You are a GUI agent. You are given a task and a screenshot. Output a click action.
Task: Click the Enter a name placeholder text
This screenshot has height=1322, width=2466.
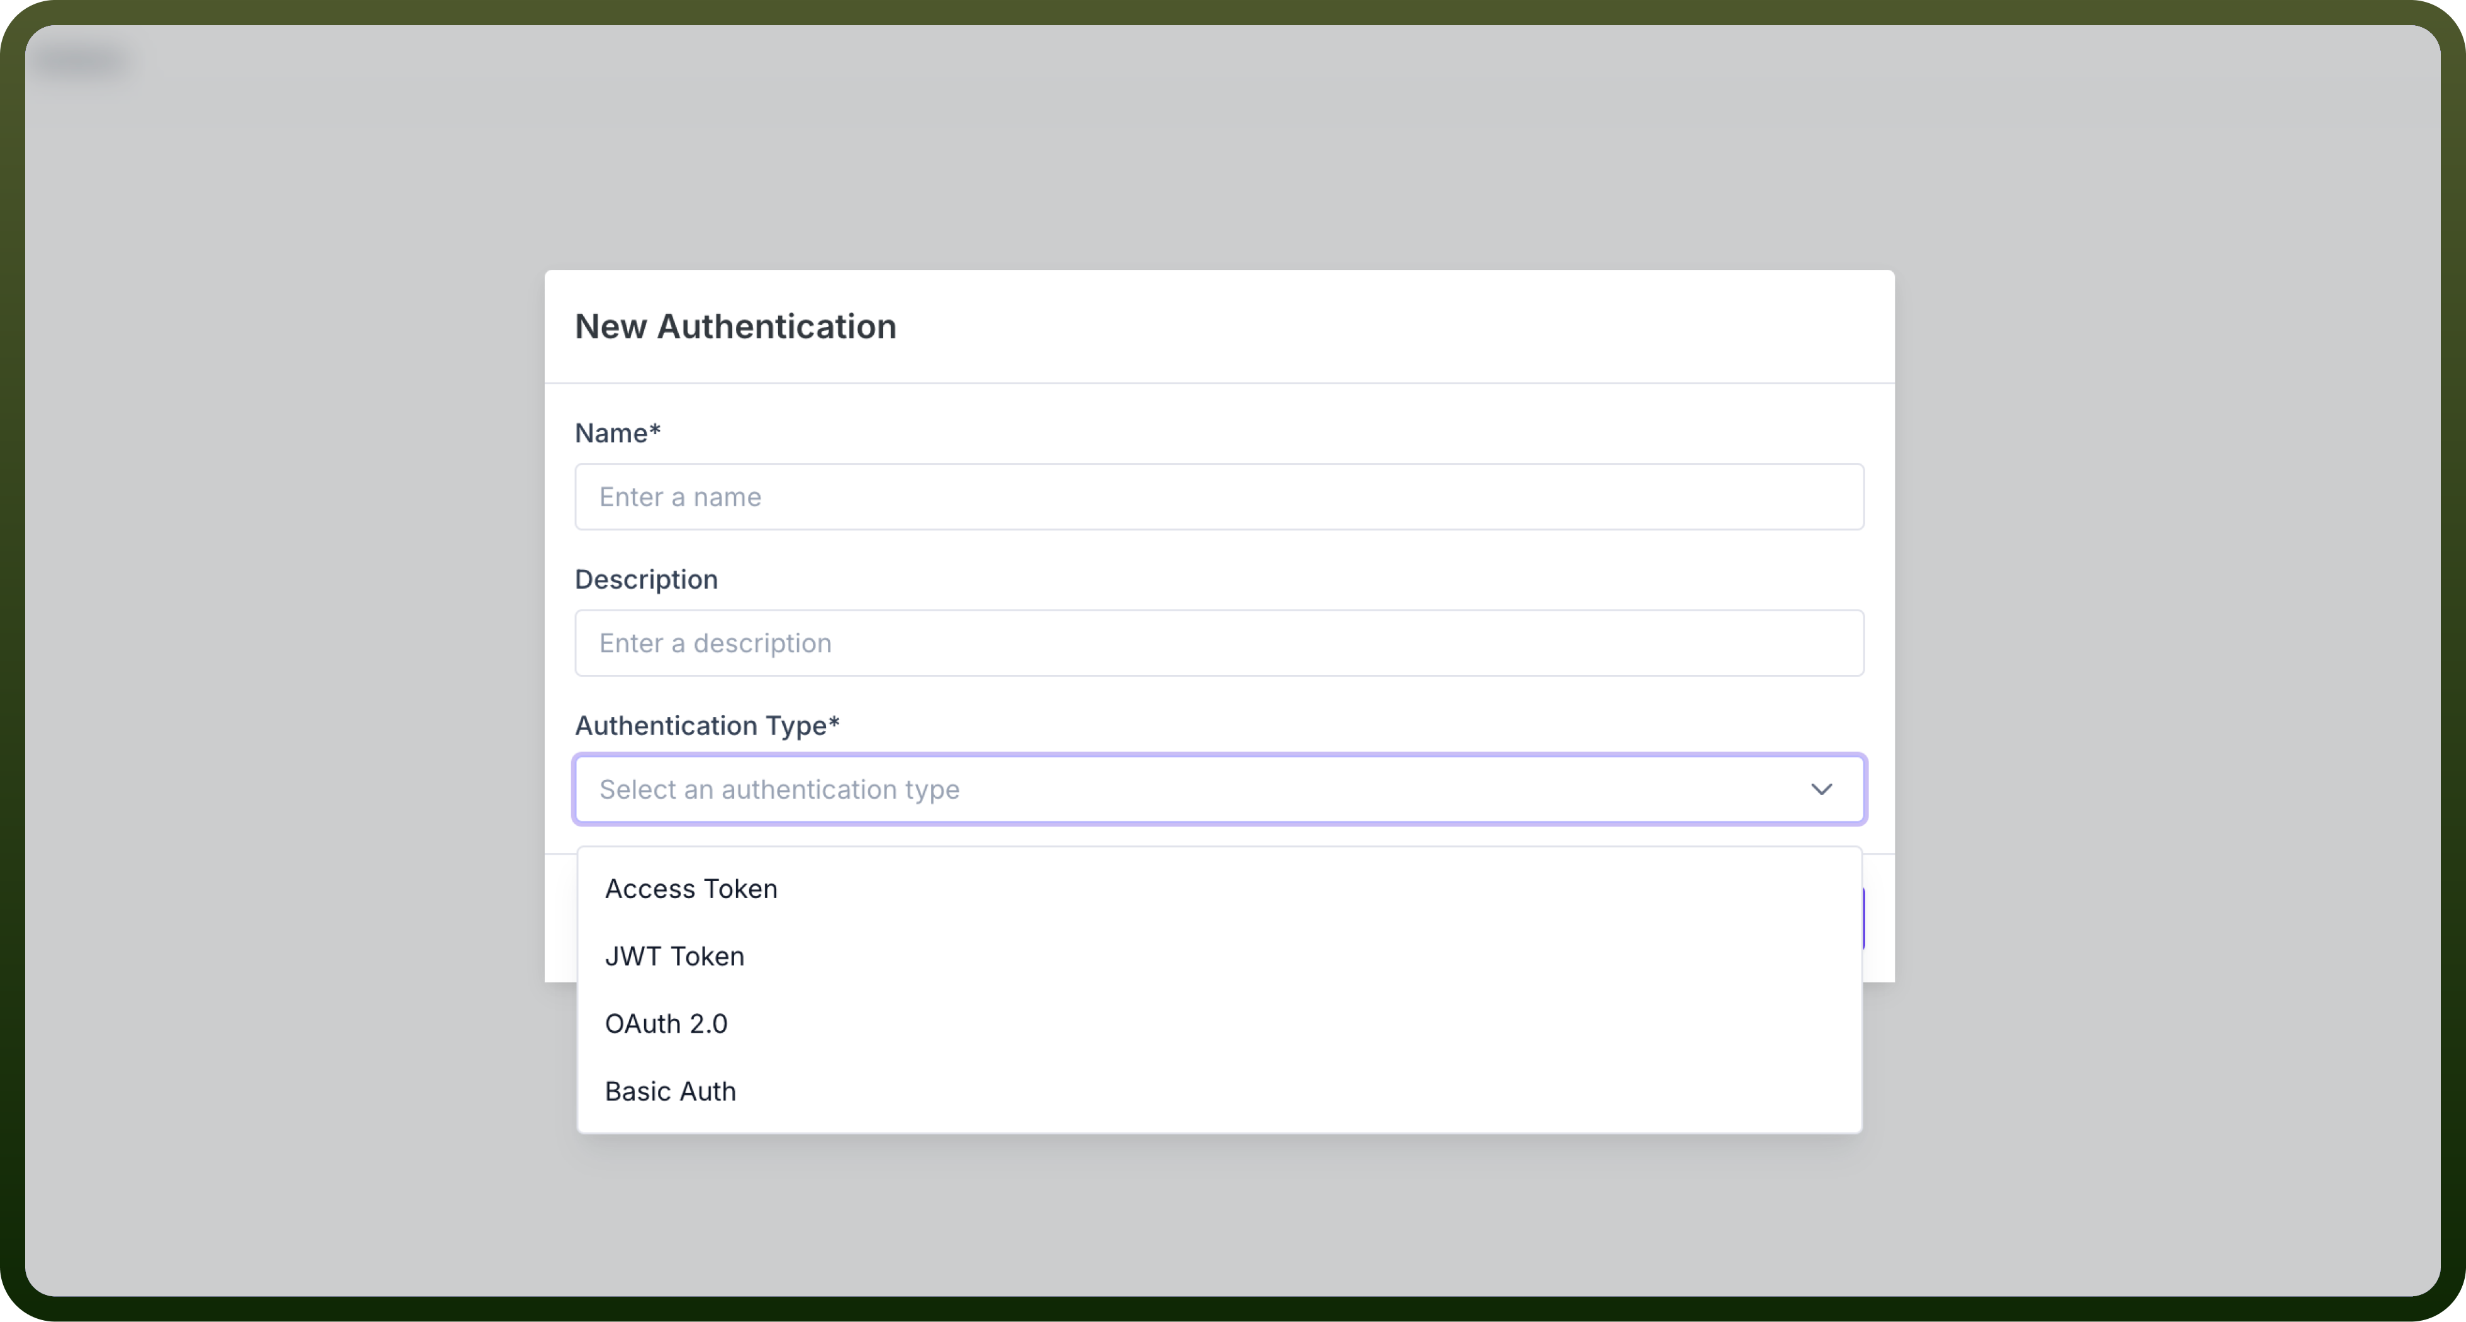[x=679, y=497]
